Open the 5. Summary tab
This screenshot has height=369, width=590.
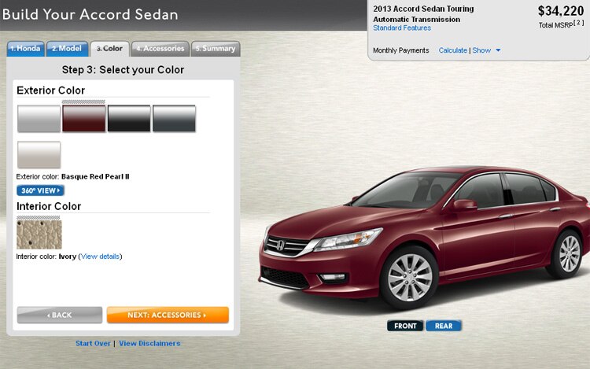click(216, 49)
